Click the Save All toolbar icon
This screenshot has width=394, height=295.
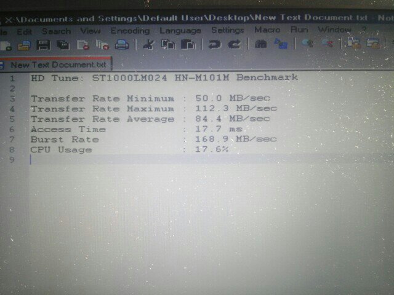tap(63, 45)
